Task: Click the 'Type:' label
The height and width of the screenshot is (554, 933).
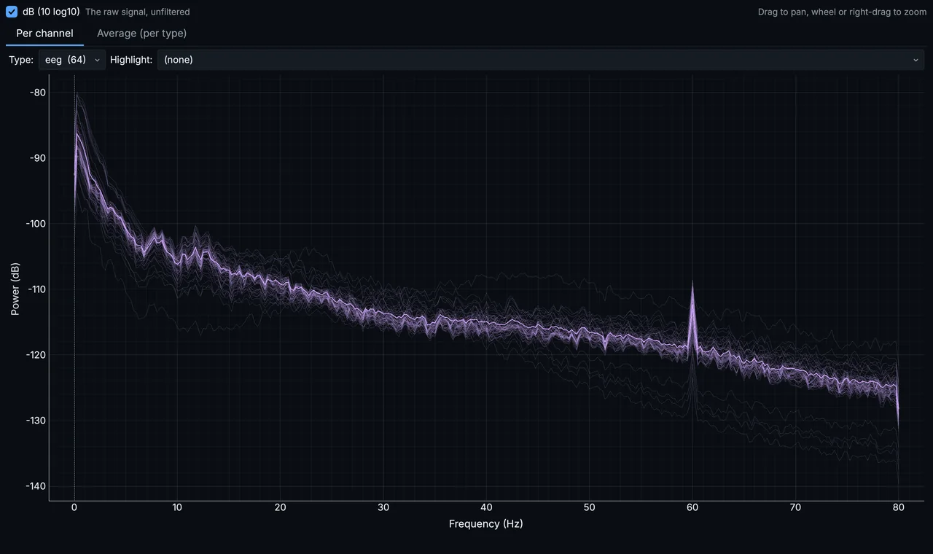Action: pyautogui.click(x=21, y=60)
